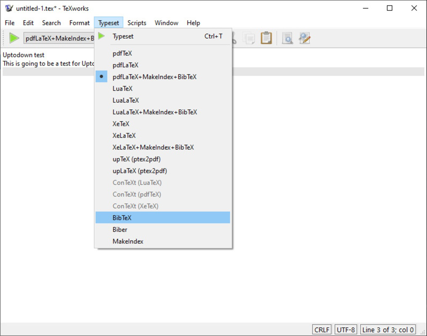Select MakeIndex from the Typeset menu
The image size is (427, 336).
click(163, 241)
